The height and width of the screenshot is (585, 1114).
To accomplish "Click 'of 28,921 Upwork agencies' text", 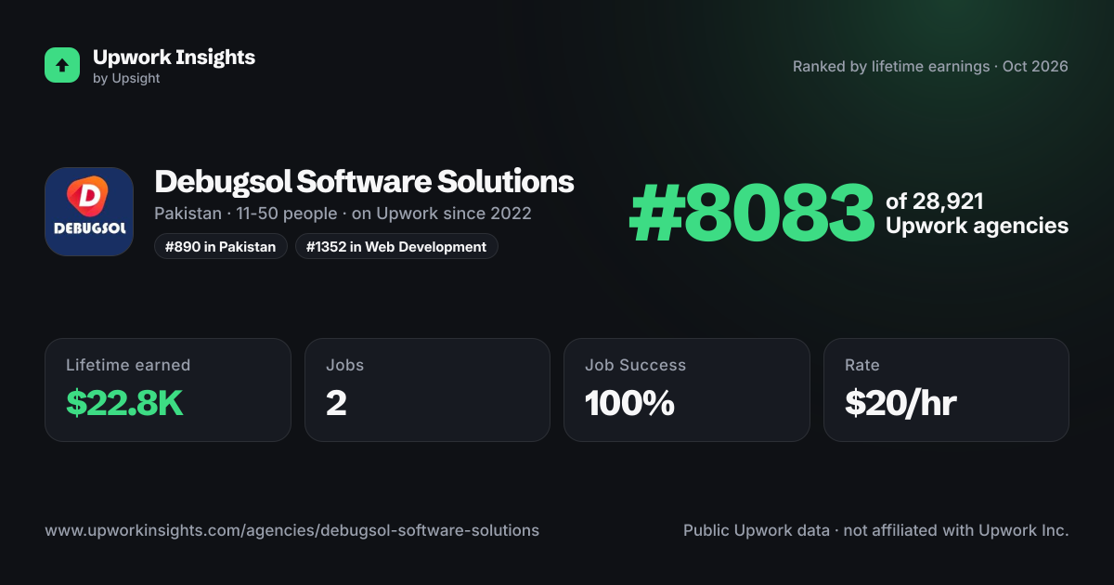I will click(x=977, y=214).
